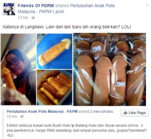Open the 16 hrs timestamp link
The image size is (151, 139).
[12, 117]
